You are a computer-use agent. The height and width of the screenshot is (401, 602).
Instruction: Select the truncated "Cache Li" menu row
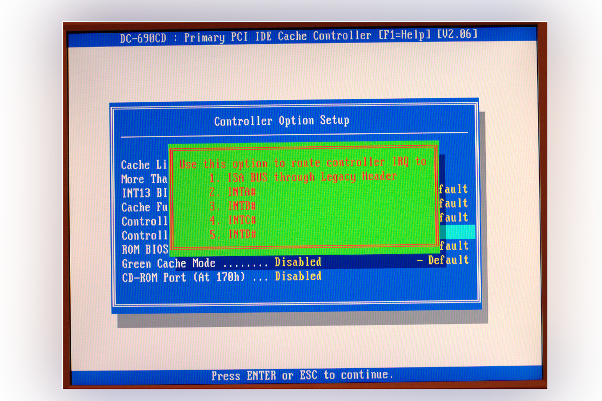[x=144, y=165]
